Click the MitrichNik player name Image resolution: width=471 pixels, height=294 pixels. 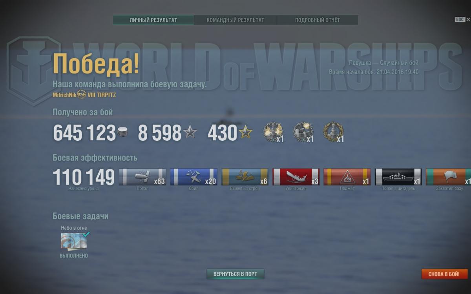[x=64, y=95]
